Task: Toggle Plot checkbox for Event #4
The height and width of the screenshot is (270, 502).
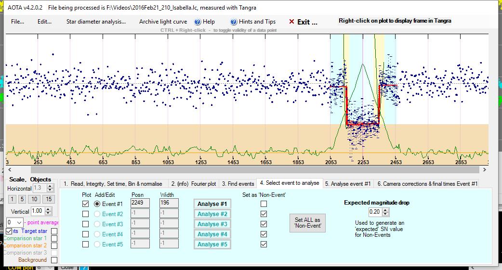Action: coord(85,234)
